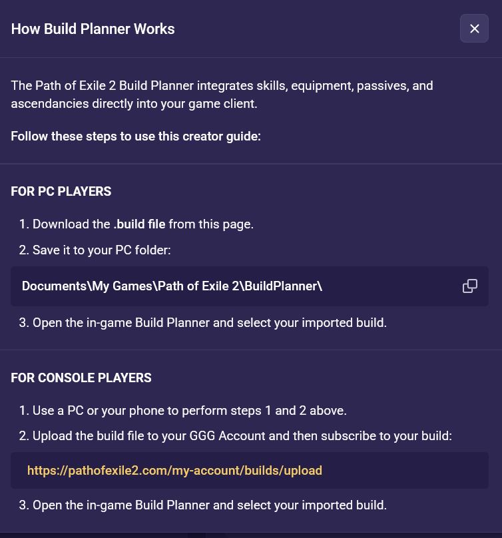Click the FOR PC PLAYERS heading

click(x=61, y=192)
